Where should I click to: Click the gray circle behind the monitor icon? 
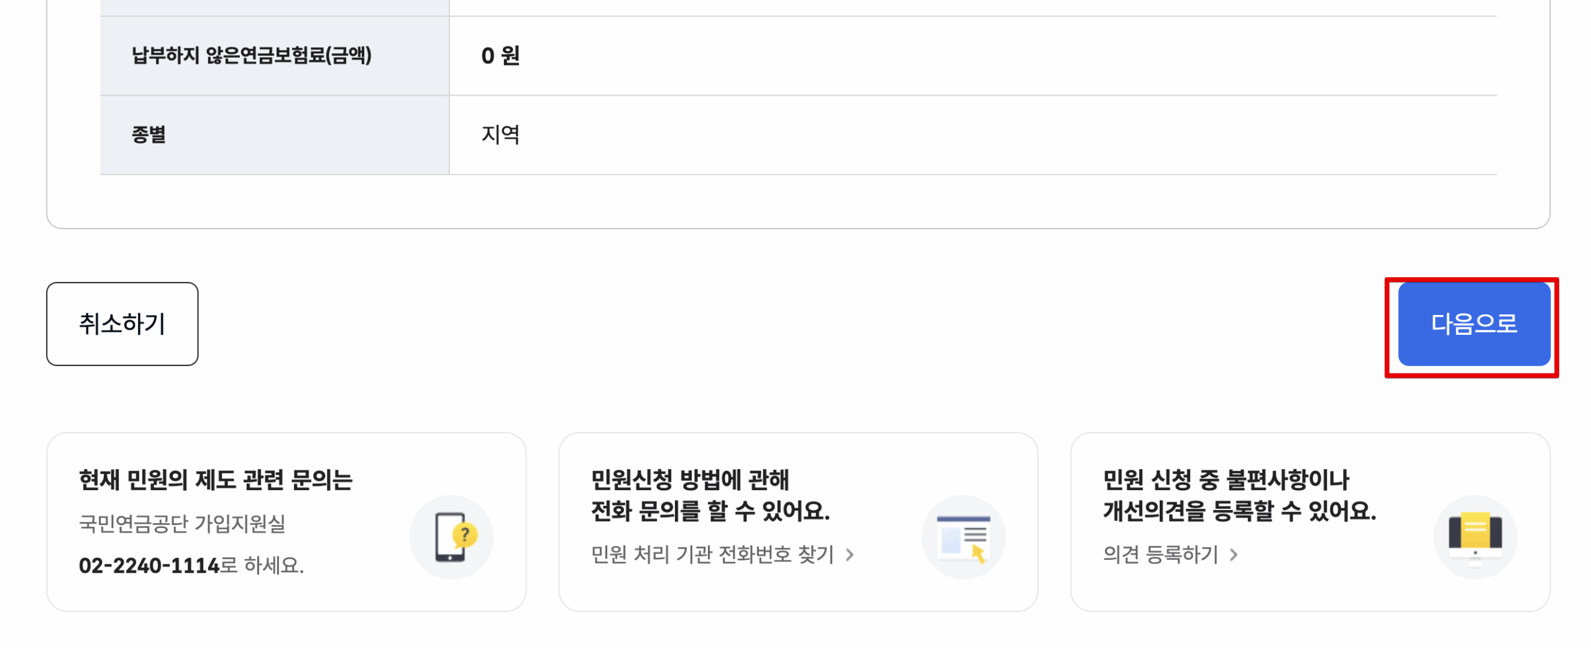click(x=1475, y=536)
